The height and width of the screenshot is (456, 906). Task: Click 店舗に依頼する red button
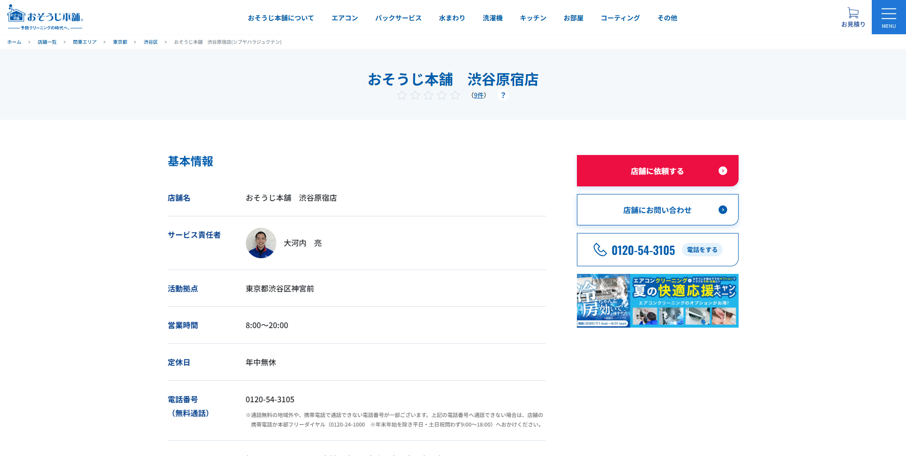tap(658, 171)
